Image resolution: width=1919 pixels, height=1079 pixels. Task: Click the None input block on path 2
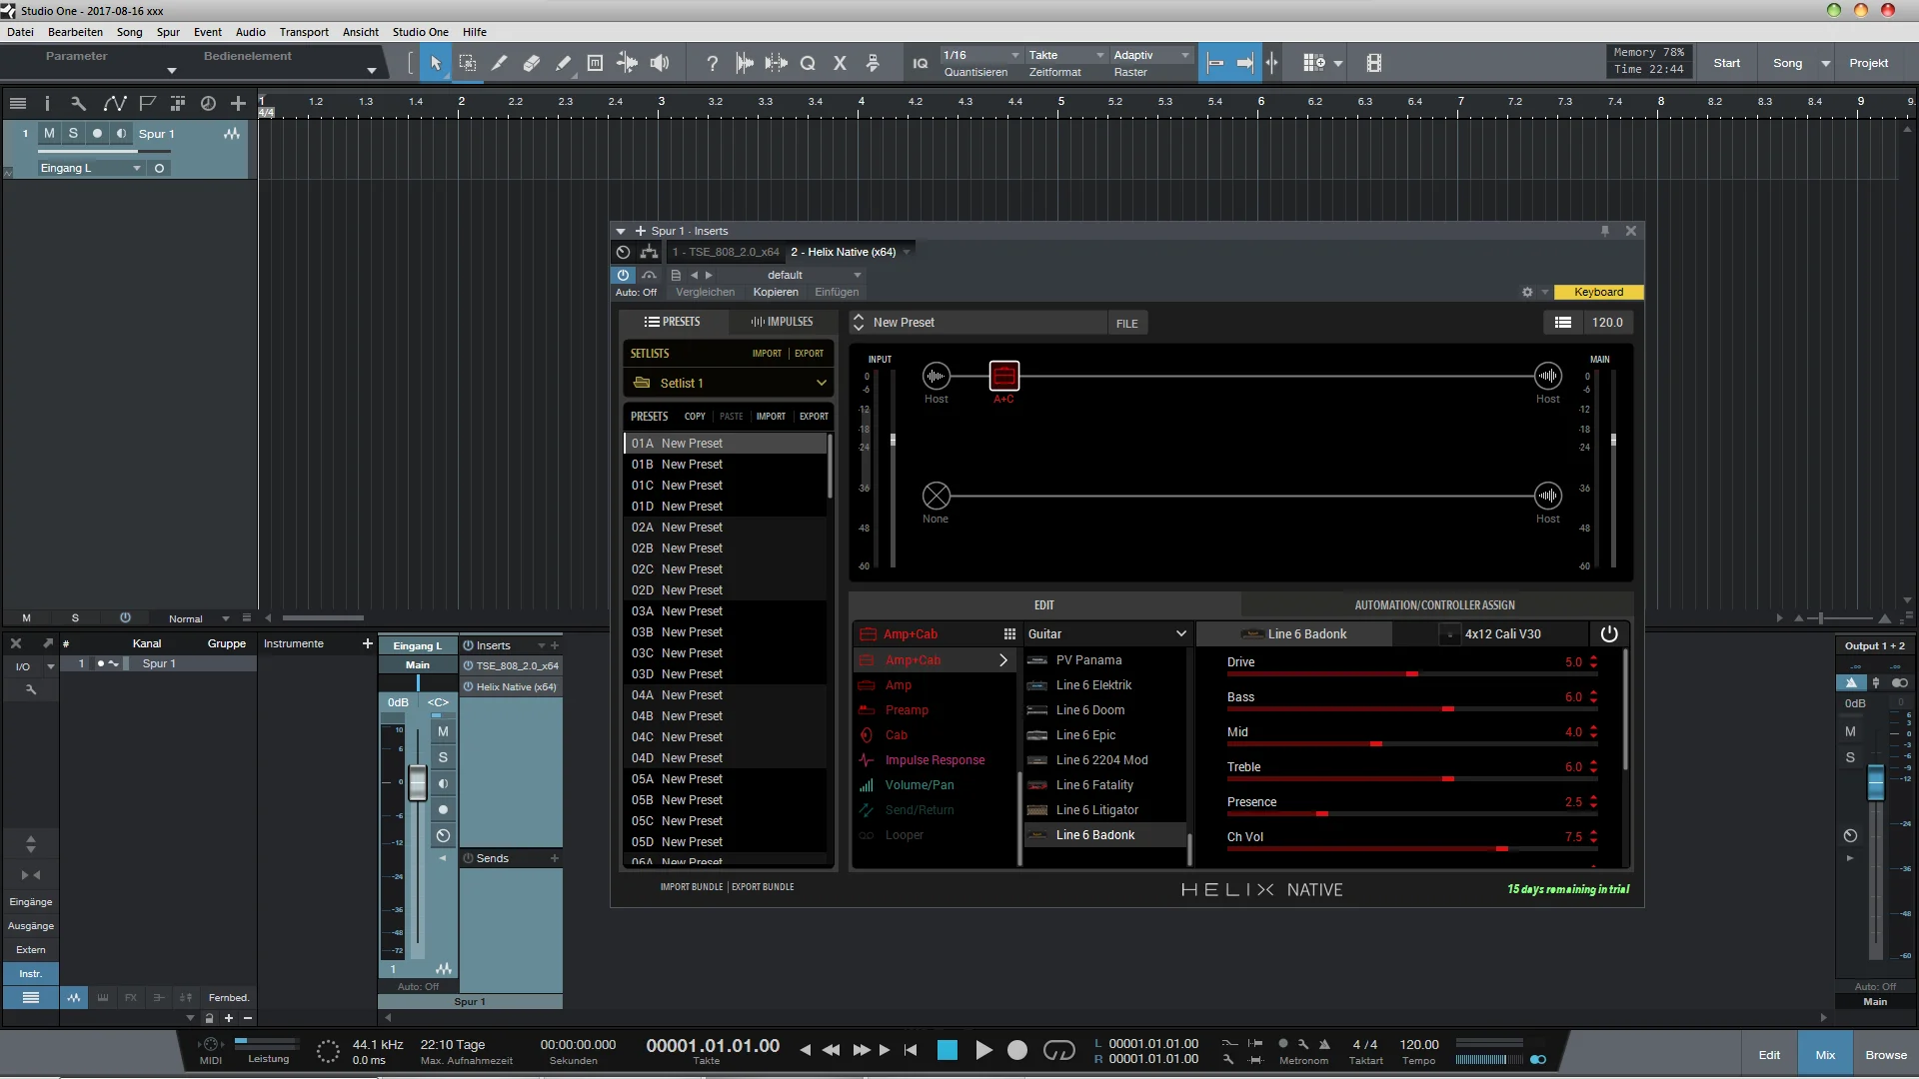[x=936, y=496]
